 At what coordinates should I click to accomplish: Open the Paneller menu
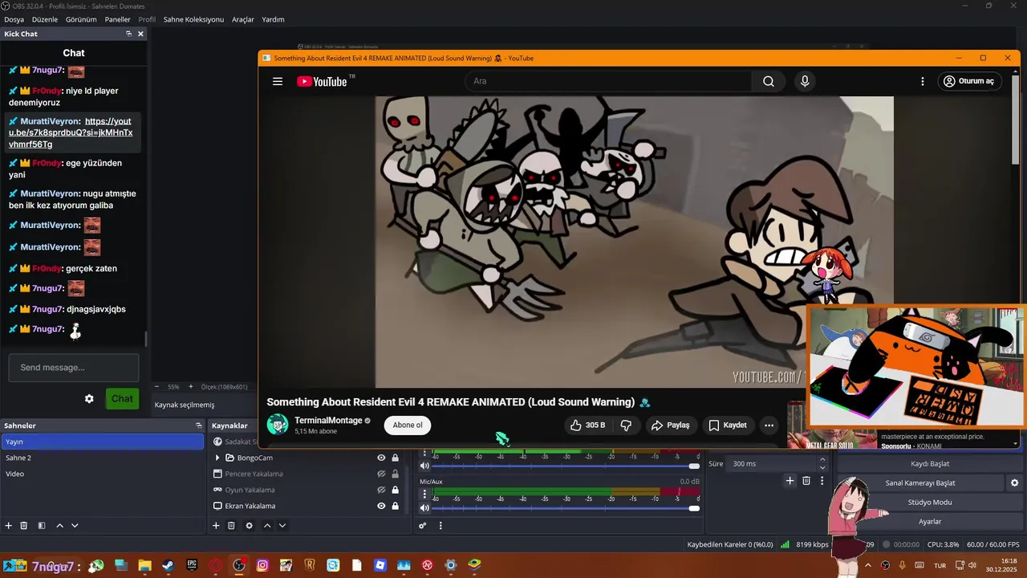click(x=117, y=19)
